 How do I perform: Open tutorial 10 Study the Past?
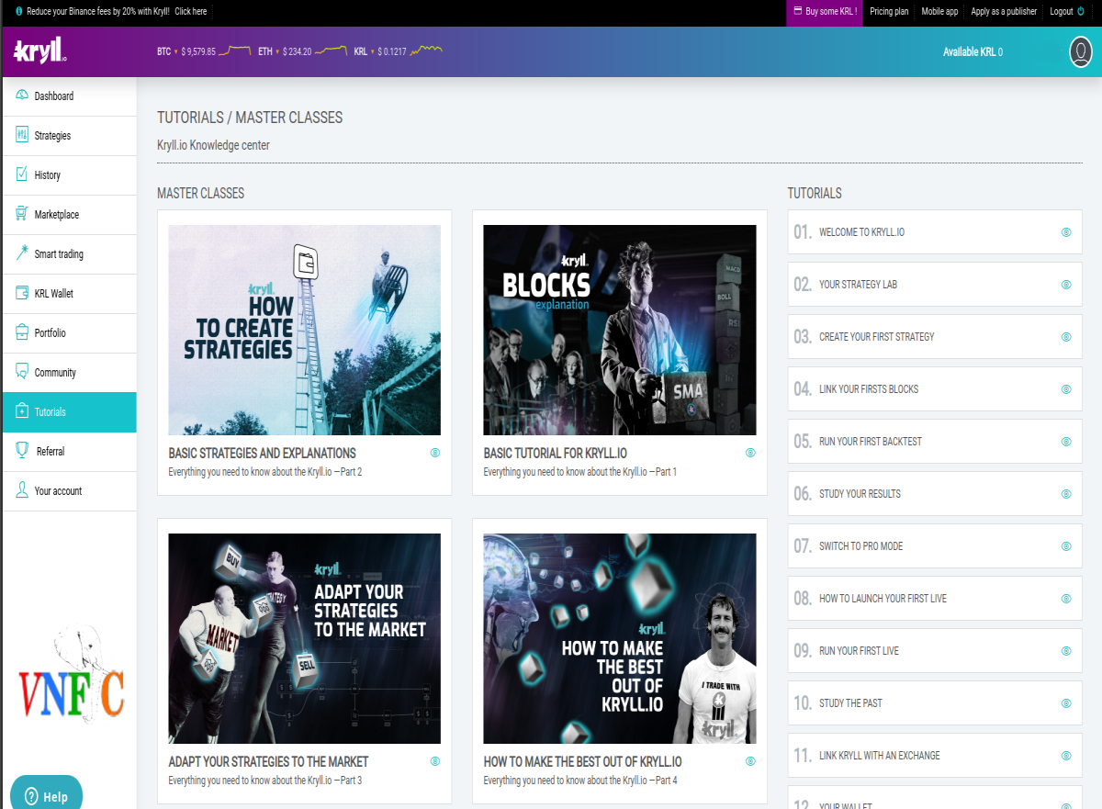[x=935, y=703]
